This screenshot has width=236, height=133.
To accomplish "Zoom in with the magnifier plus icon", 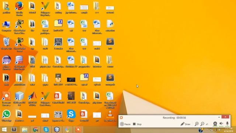I will [x=197, y=124].
